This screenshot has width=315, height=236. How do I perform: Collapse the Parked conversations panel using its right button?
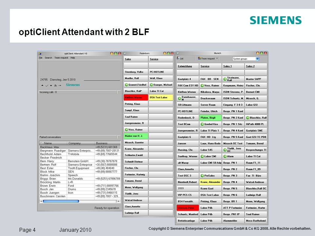click(x=119, y=137)
